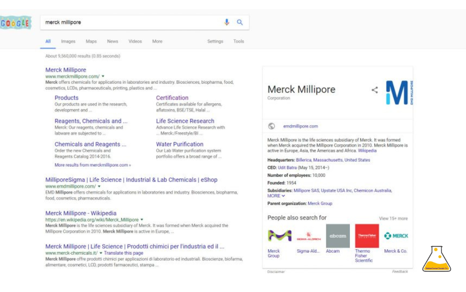Click the Google doodle logo
This screenshot has width=466, height=292.
tap(16, 23)
